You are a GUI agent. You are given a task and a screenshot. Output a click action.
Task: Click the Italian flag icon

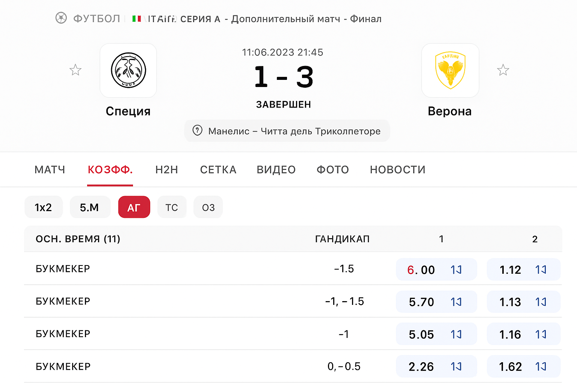[137, 18]
